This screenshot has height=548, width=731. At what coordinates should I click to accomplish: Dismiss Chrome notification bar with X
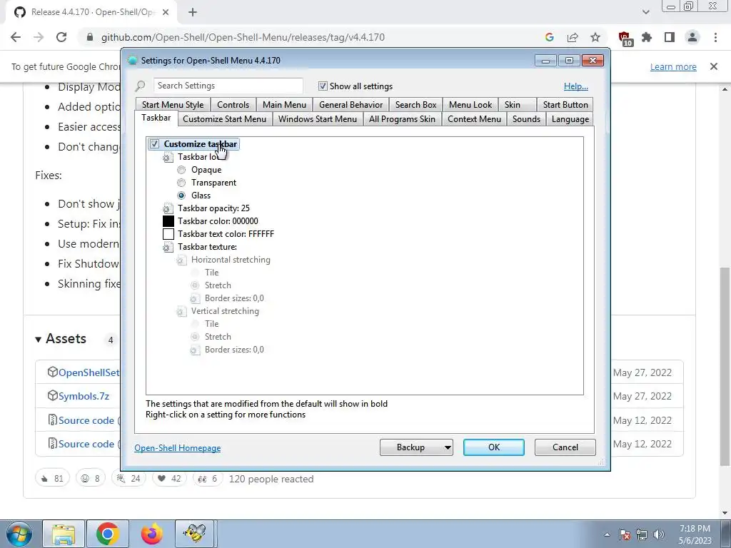(x=714, y=66)
